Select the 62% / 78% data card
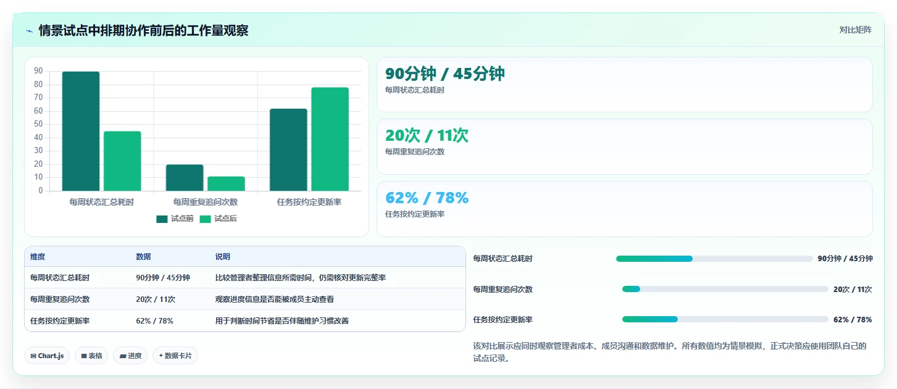 coord(624,209)
